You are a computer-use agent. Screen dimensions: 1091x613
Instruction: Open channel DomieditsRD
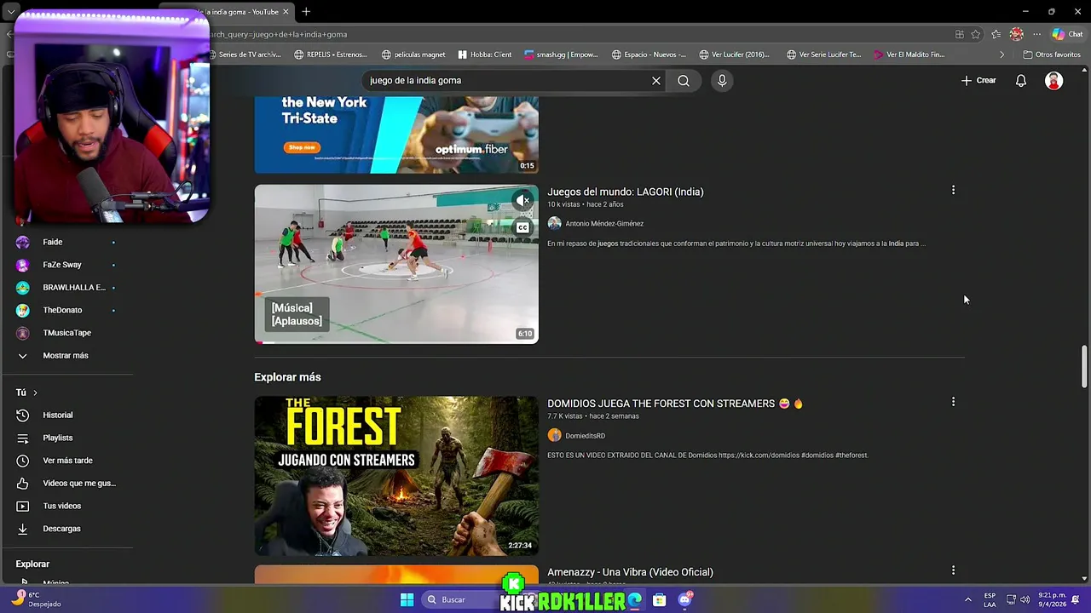point(585,435)
